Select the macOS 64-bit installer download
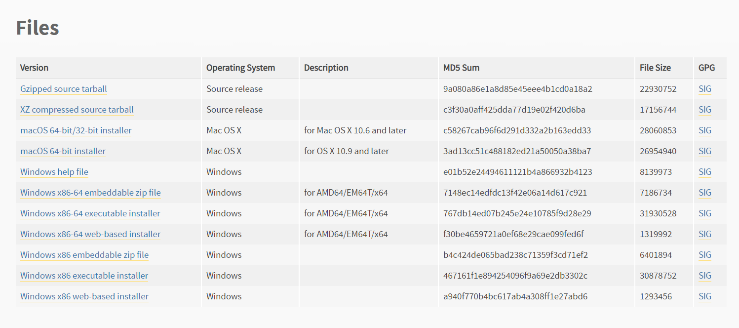The width and height of the screenshot is (739, 328). (63, 151)
